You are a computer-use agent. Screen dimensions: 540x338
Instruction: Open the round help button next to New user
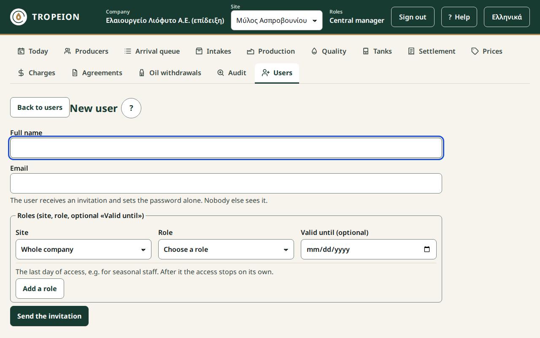(x=131, y=108)
